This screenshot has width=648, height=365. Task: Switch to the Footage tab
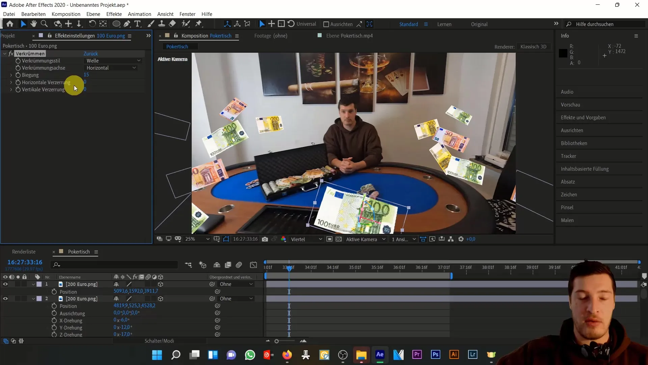270,35
